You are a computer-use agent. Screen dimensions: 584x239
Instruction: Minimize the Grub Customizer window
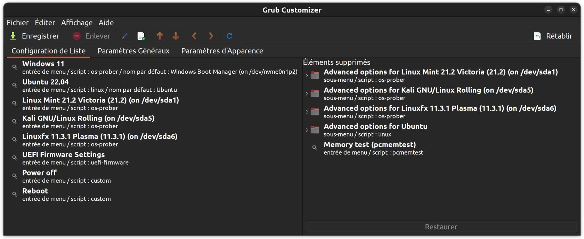548,10
